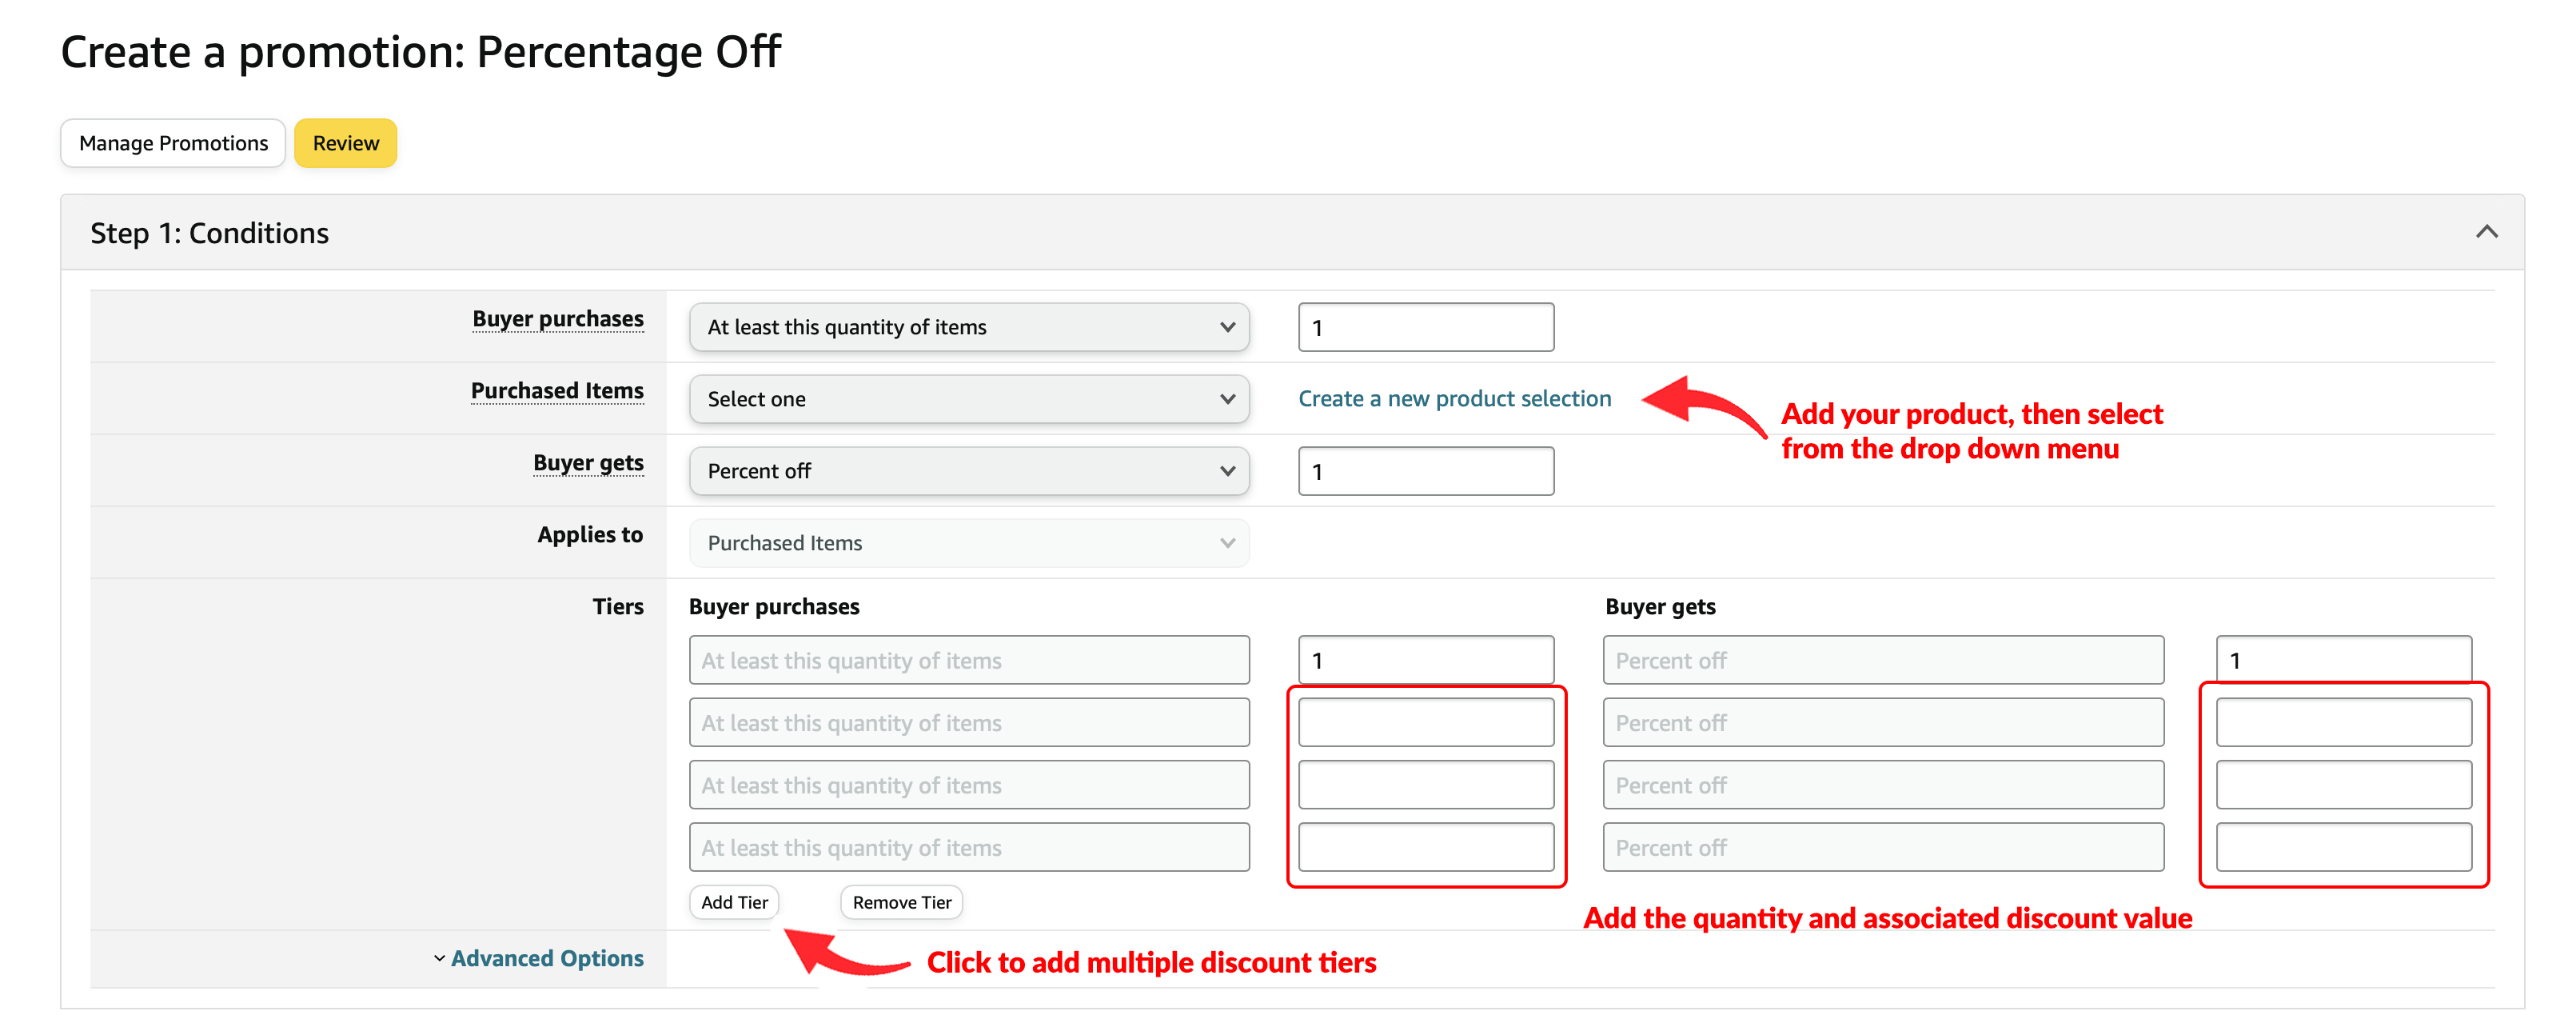
Task: Focus the second tier quantity field
Action: coord(1426,722)
